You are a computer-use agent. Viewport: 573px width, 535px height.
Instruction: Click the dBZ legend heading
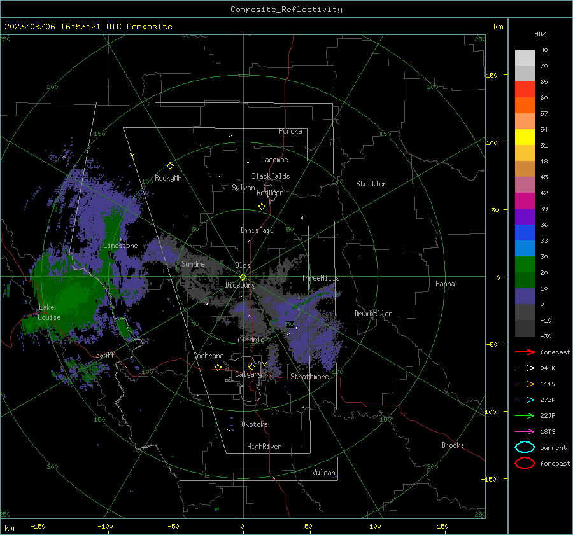[x=540, y=34]
